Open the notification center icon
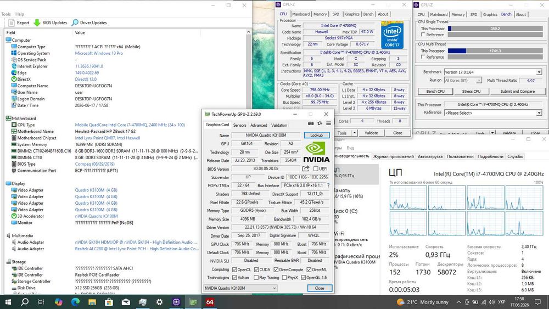This screenshot has height=309, width=549. click(538, 302)
